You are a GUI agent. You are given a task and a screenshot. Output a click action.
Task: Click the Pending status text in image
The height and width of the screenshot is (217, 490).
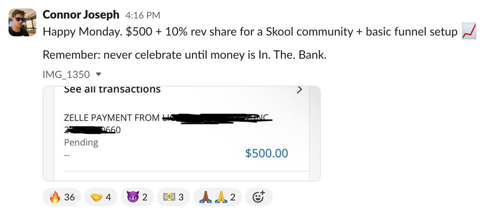81,142
